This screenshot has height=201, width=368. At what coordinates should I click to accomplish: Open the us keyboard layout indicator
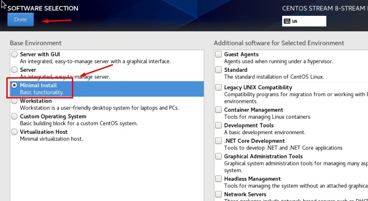pyautogui.click(x=304, y=21)
